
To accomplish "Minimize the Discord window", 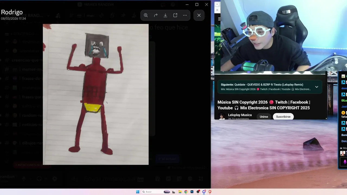I will tap(187, 4).
